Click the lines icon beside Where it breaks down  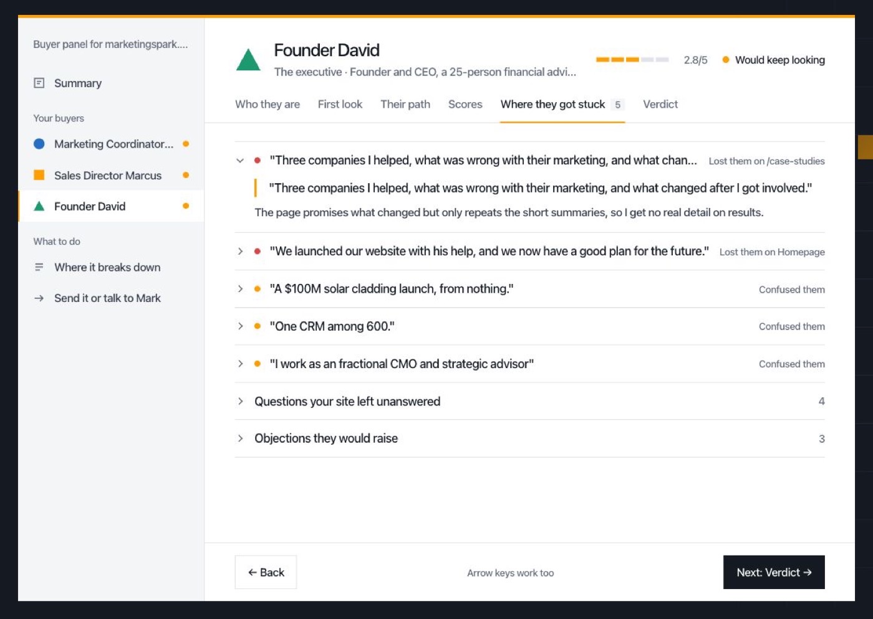tap(39, 267)
